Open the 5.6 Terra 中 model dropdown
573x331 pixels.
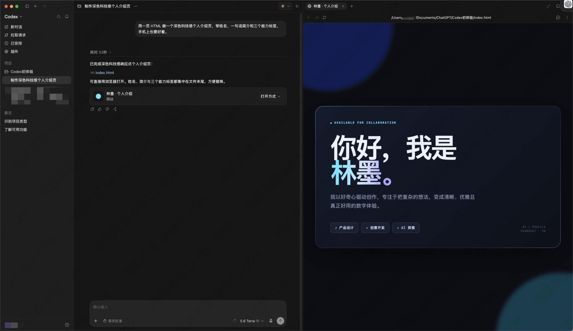click(252, 321)
